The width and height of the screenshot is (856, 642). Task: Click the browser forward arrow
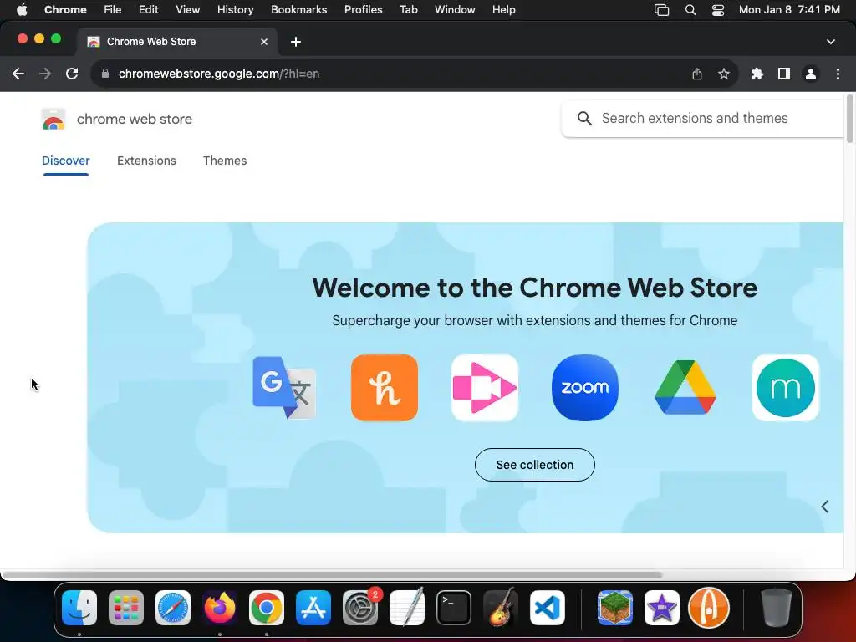pyautogui.click(x=45, y=74)
